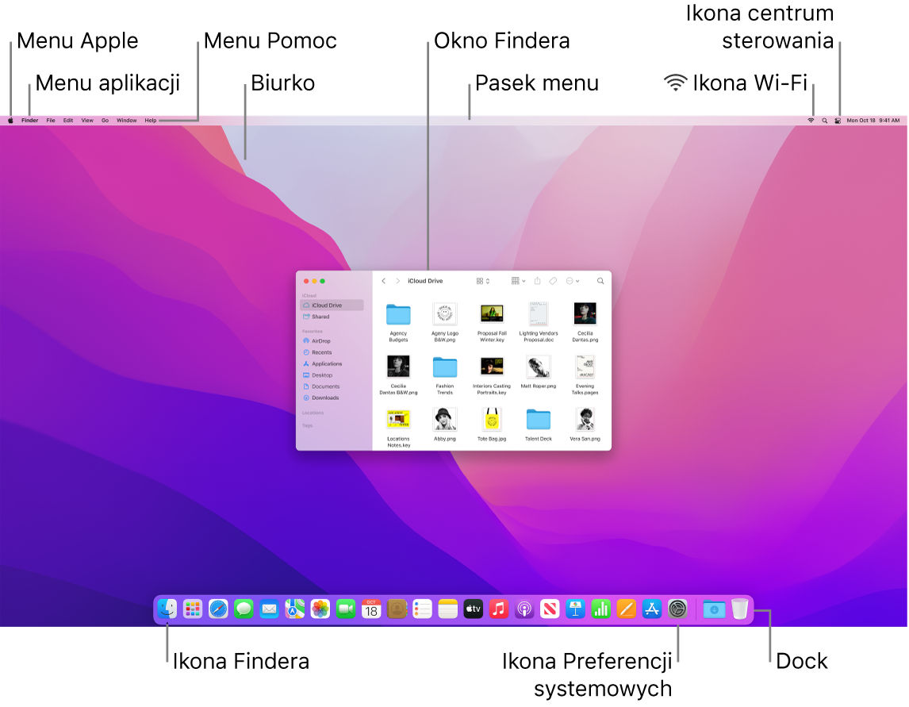This screenshot has height=707, width=909.
Task: Open Messages from the Dock
Action: [244, 609]
